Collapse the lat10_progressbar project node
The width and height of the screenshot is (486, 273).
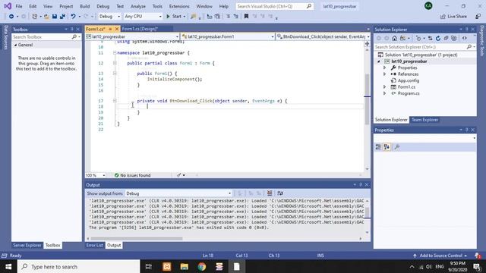[x=378, y=61]
